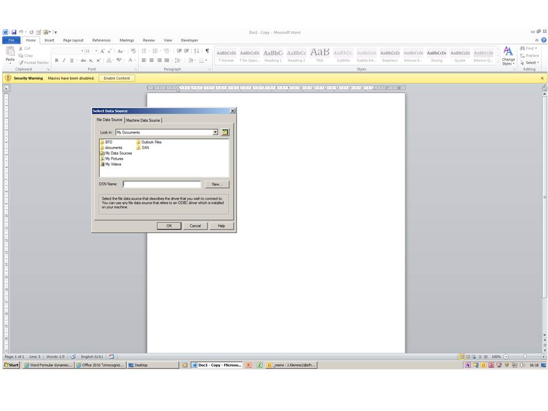Click Cancel in Select Data Source dialog
The width and height of the screenshot is (548, 411).
[195, 226]
